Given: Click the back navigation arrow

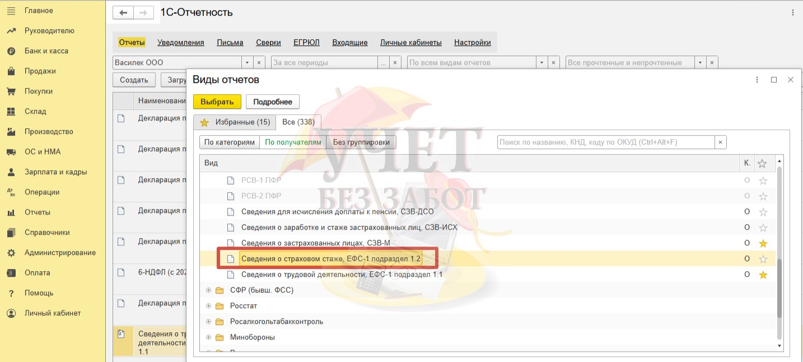Looking at the screenshot, I should click(x=123, y=12).
